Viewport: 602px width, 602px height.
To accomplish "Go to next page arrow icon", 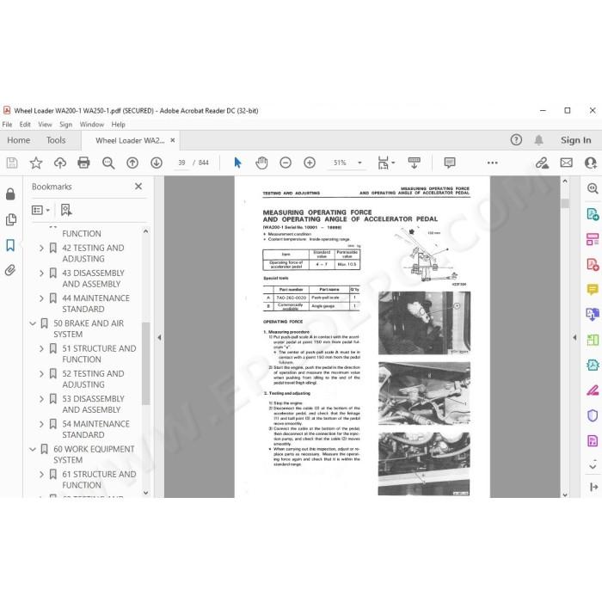I will (157, 163).
